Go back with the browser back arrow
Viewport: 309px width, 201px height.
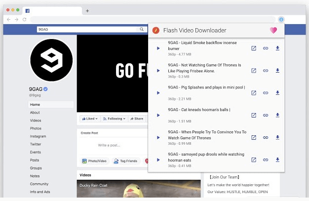point(8,19)
